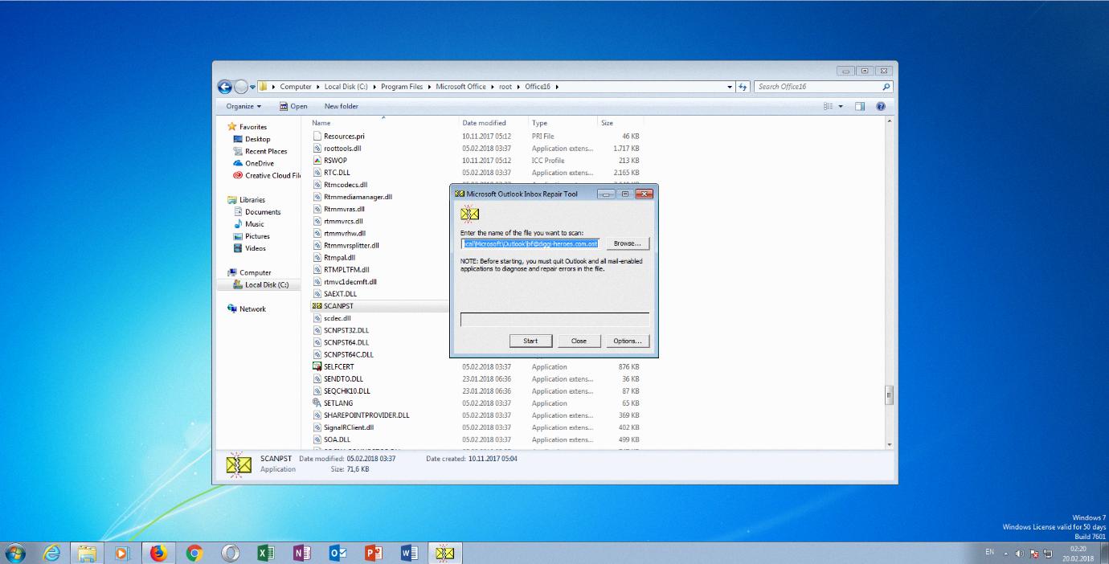This screenshot has height=564, width=1109.
Task: Open Options in the Inbox Repair Tool
Action: [x=627, y=341]
